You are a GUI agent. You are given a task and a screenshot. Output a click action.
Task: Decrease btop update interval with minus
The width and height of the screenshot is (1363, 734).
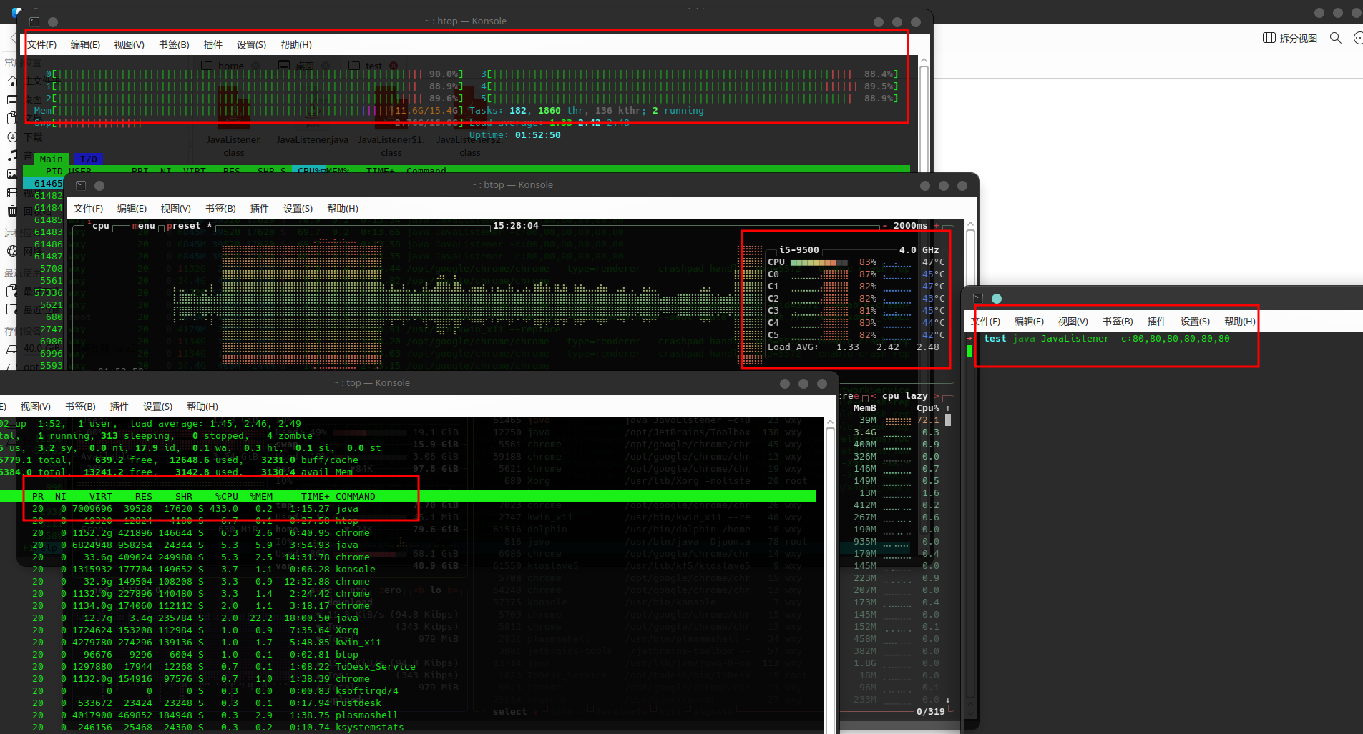(x=885, y=226)
